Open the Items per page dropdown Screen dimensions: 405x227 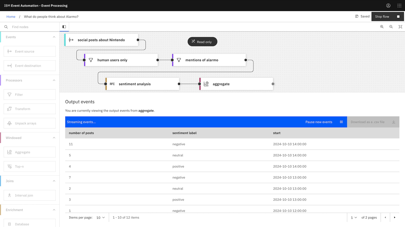click(100, 218)
